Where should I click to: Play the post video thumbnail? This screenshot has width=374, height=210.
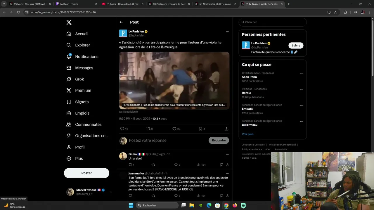tap(174, 80)
